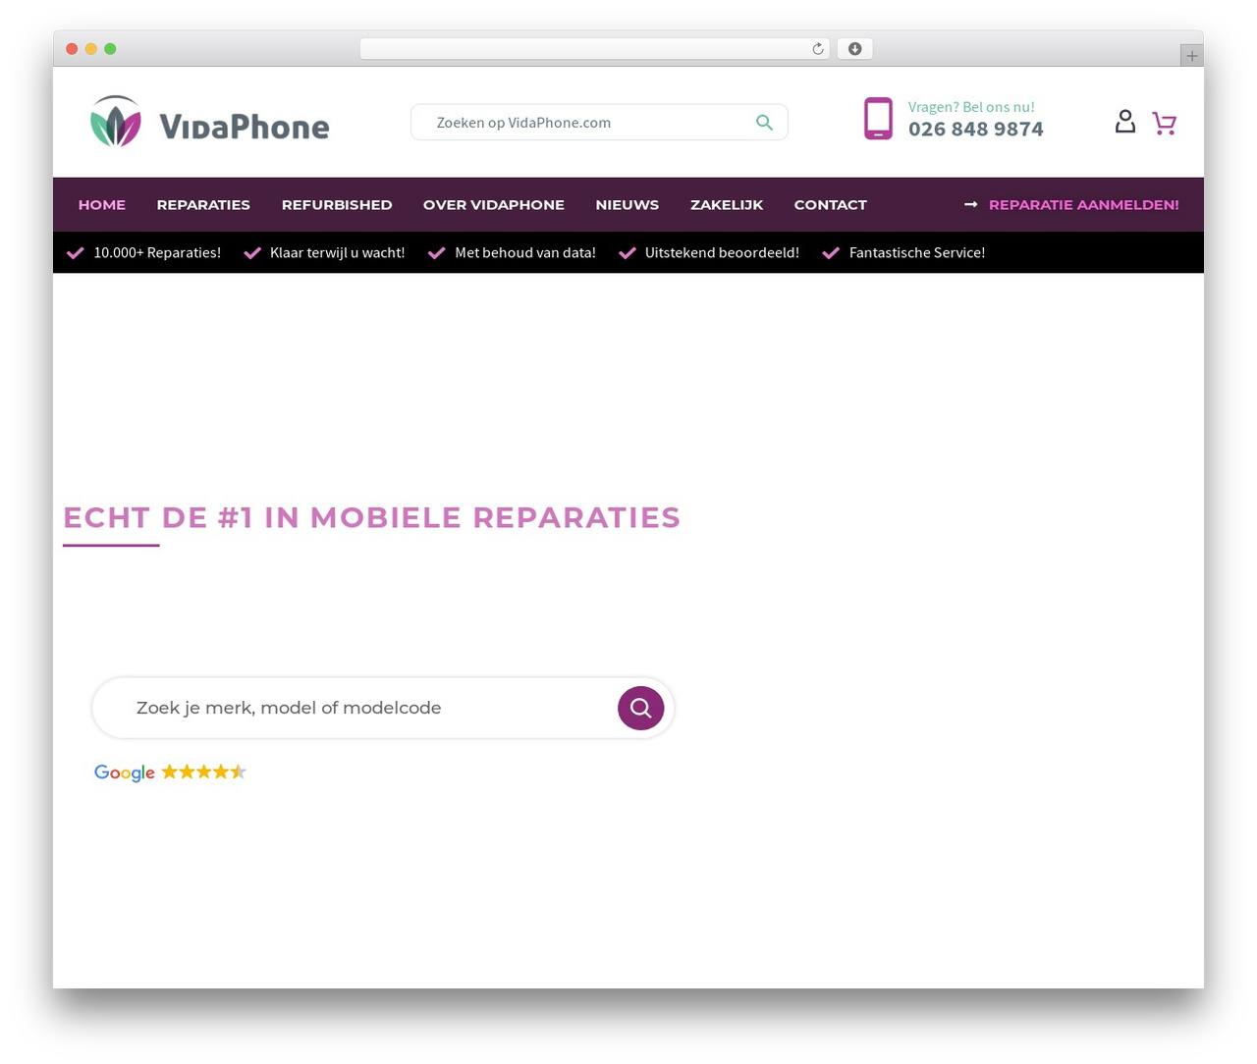Click the Google rating stars
The image size is (1257, 1064).
tap(203, 771)
